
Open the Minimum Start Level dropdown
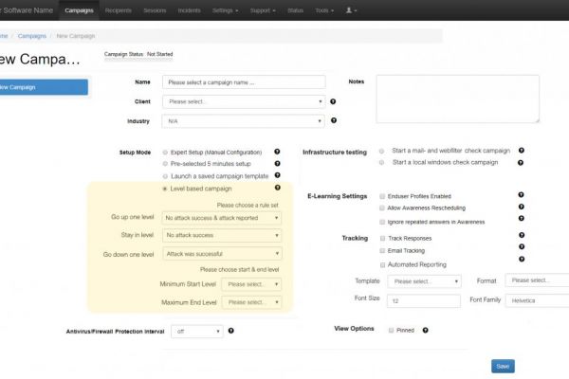pyautogui.click(x=252, y=283)
